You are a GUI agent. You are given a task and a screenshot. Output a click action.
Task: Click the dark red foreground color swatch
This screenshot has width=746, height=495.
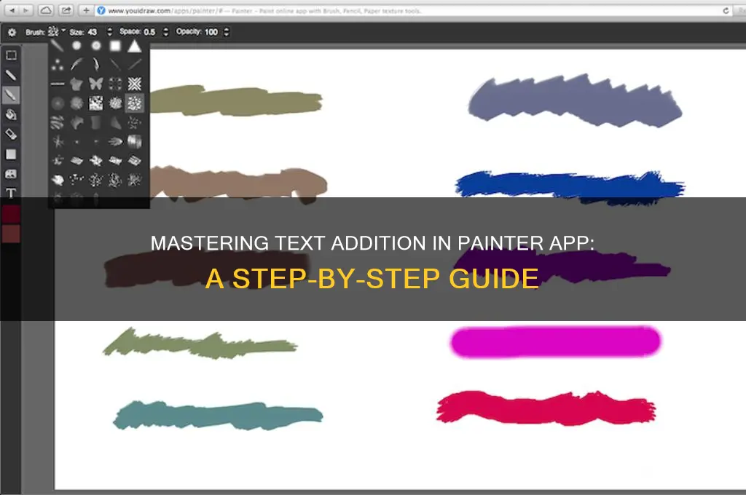[11, 213]
